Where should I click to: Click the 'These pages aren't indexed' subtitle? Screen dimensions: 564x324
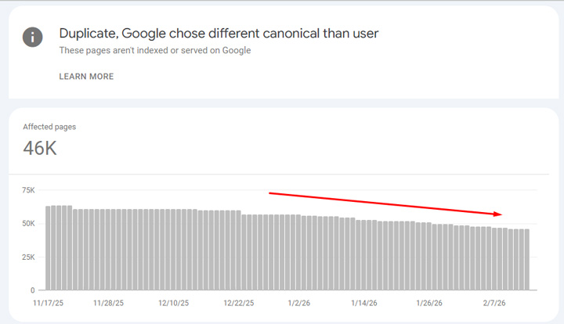pyautogui.click(x=155, y=51)
